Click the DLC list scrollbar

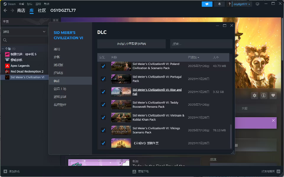231,136
